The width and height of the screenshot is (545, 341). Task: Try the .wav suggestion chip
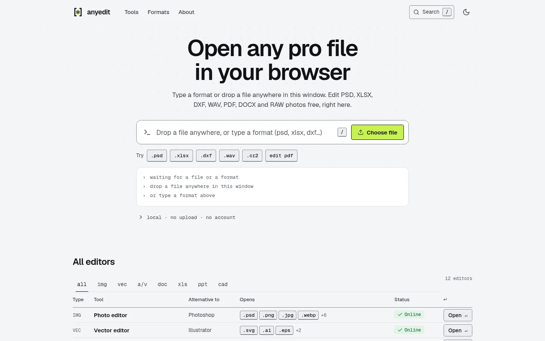(229, 155)
